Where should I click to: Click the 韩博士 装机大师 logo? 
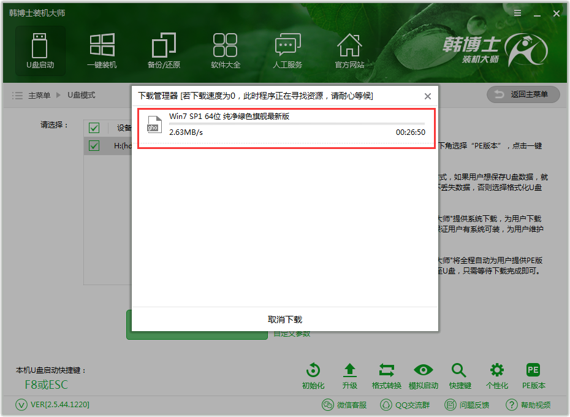coord(495,50)
